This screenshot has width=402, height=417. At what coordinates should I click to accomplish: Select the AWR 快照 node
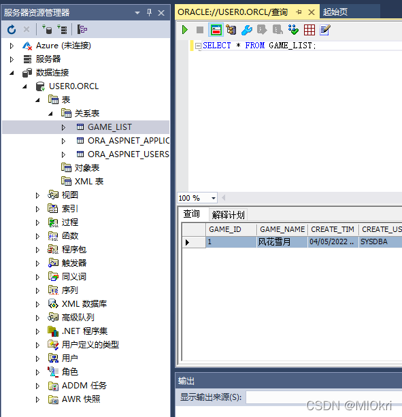tap(81, 399)
